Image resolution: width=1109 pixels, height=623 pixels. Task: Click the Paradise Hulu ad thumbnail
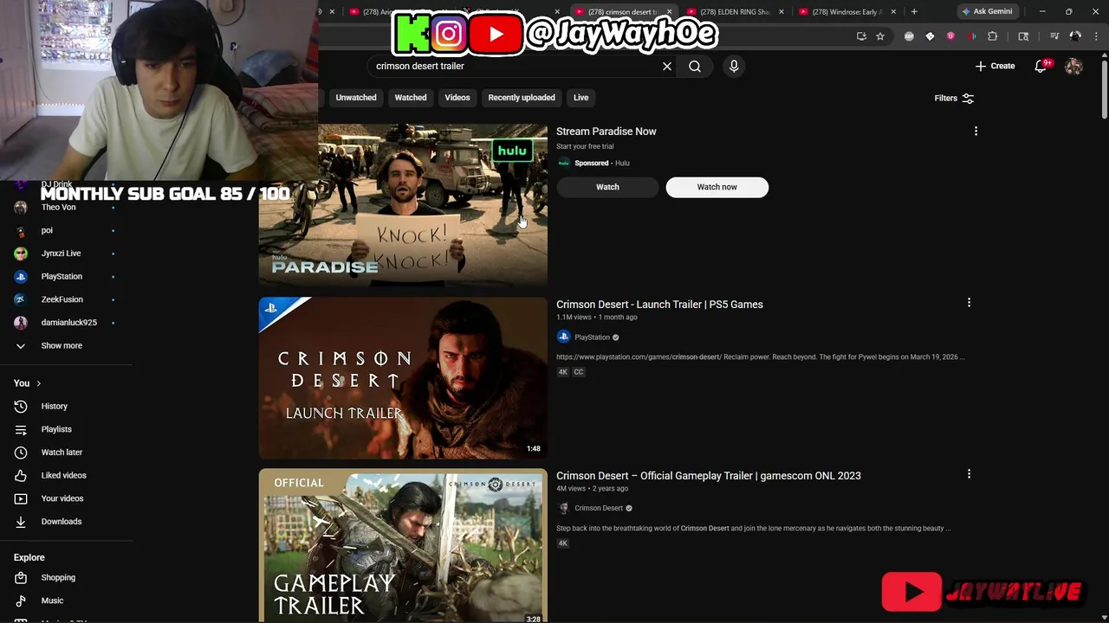403,206
